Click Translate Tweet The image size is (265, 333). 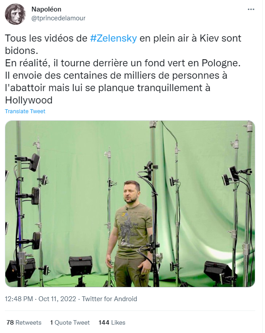tap(25, 111)
